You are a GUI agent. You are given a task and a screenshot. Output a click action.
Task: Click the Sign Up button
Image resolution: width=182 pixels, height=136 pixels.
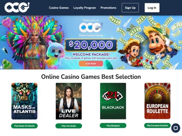[130, 8]
